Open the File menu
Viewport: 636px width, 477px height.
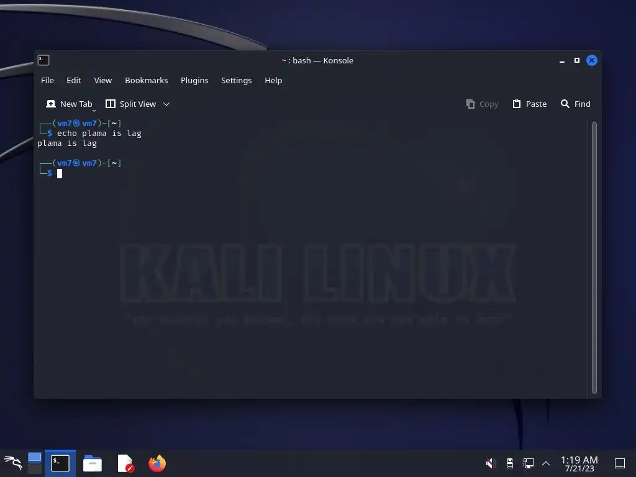pos(47,80)
